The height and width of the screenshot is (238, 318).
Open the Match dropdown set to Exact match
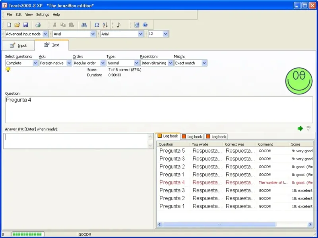204,63
